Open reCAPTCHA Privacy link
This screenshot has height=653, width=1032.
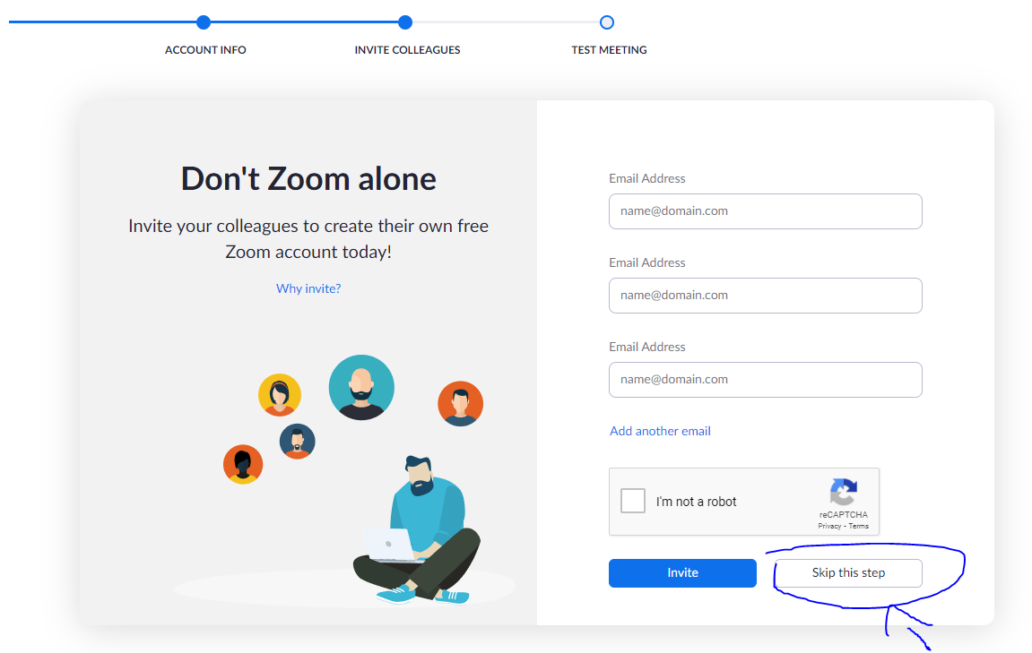pos(829,526)
